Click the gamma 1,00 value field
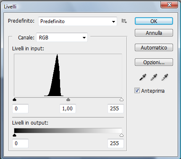This screenshot has height=159, width=181. (x=68, y=109)
